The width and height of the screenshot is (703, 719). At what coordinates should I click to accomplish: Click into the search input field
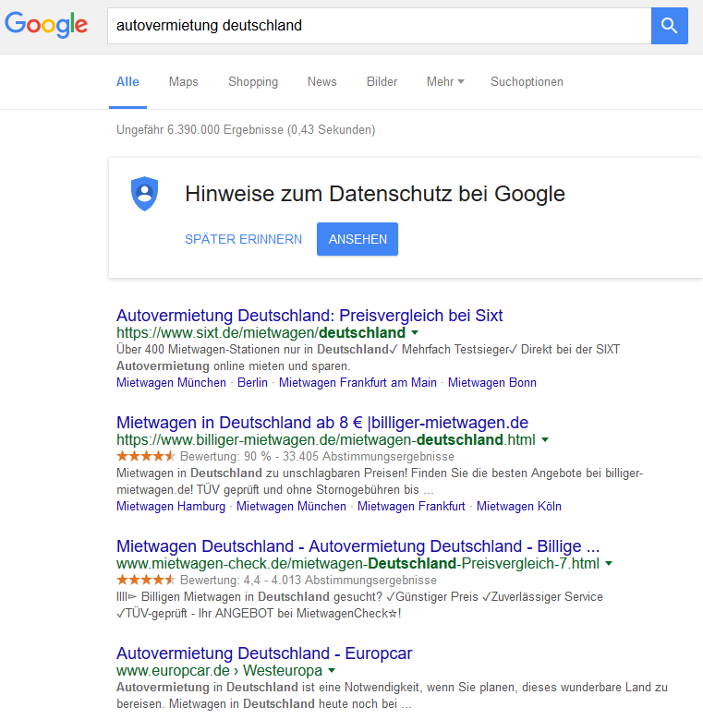[379, 26]
